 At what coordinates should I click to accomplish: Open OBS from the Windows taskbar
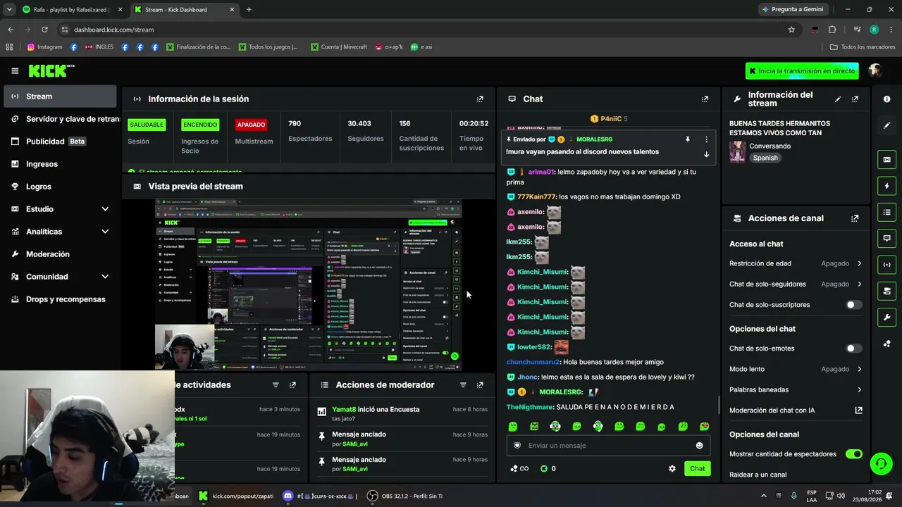point(404,496)
